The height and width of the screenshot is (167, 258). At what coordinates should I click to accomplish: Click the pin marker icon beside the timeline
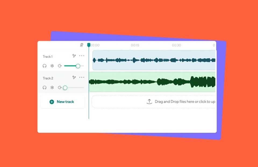point(82,45)
